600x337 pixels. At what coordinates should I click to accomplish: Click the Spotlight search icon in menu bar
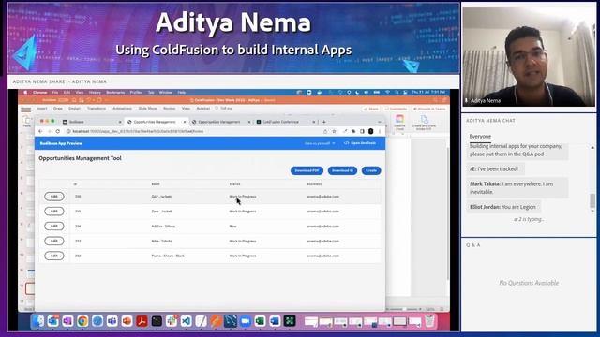[397, 93]
